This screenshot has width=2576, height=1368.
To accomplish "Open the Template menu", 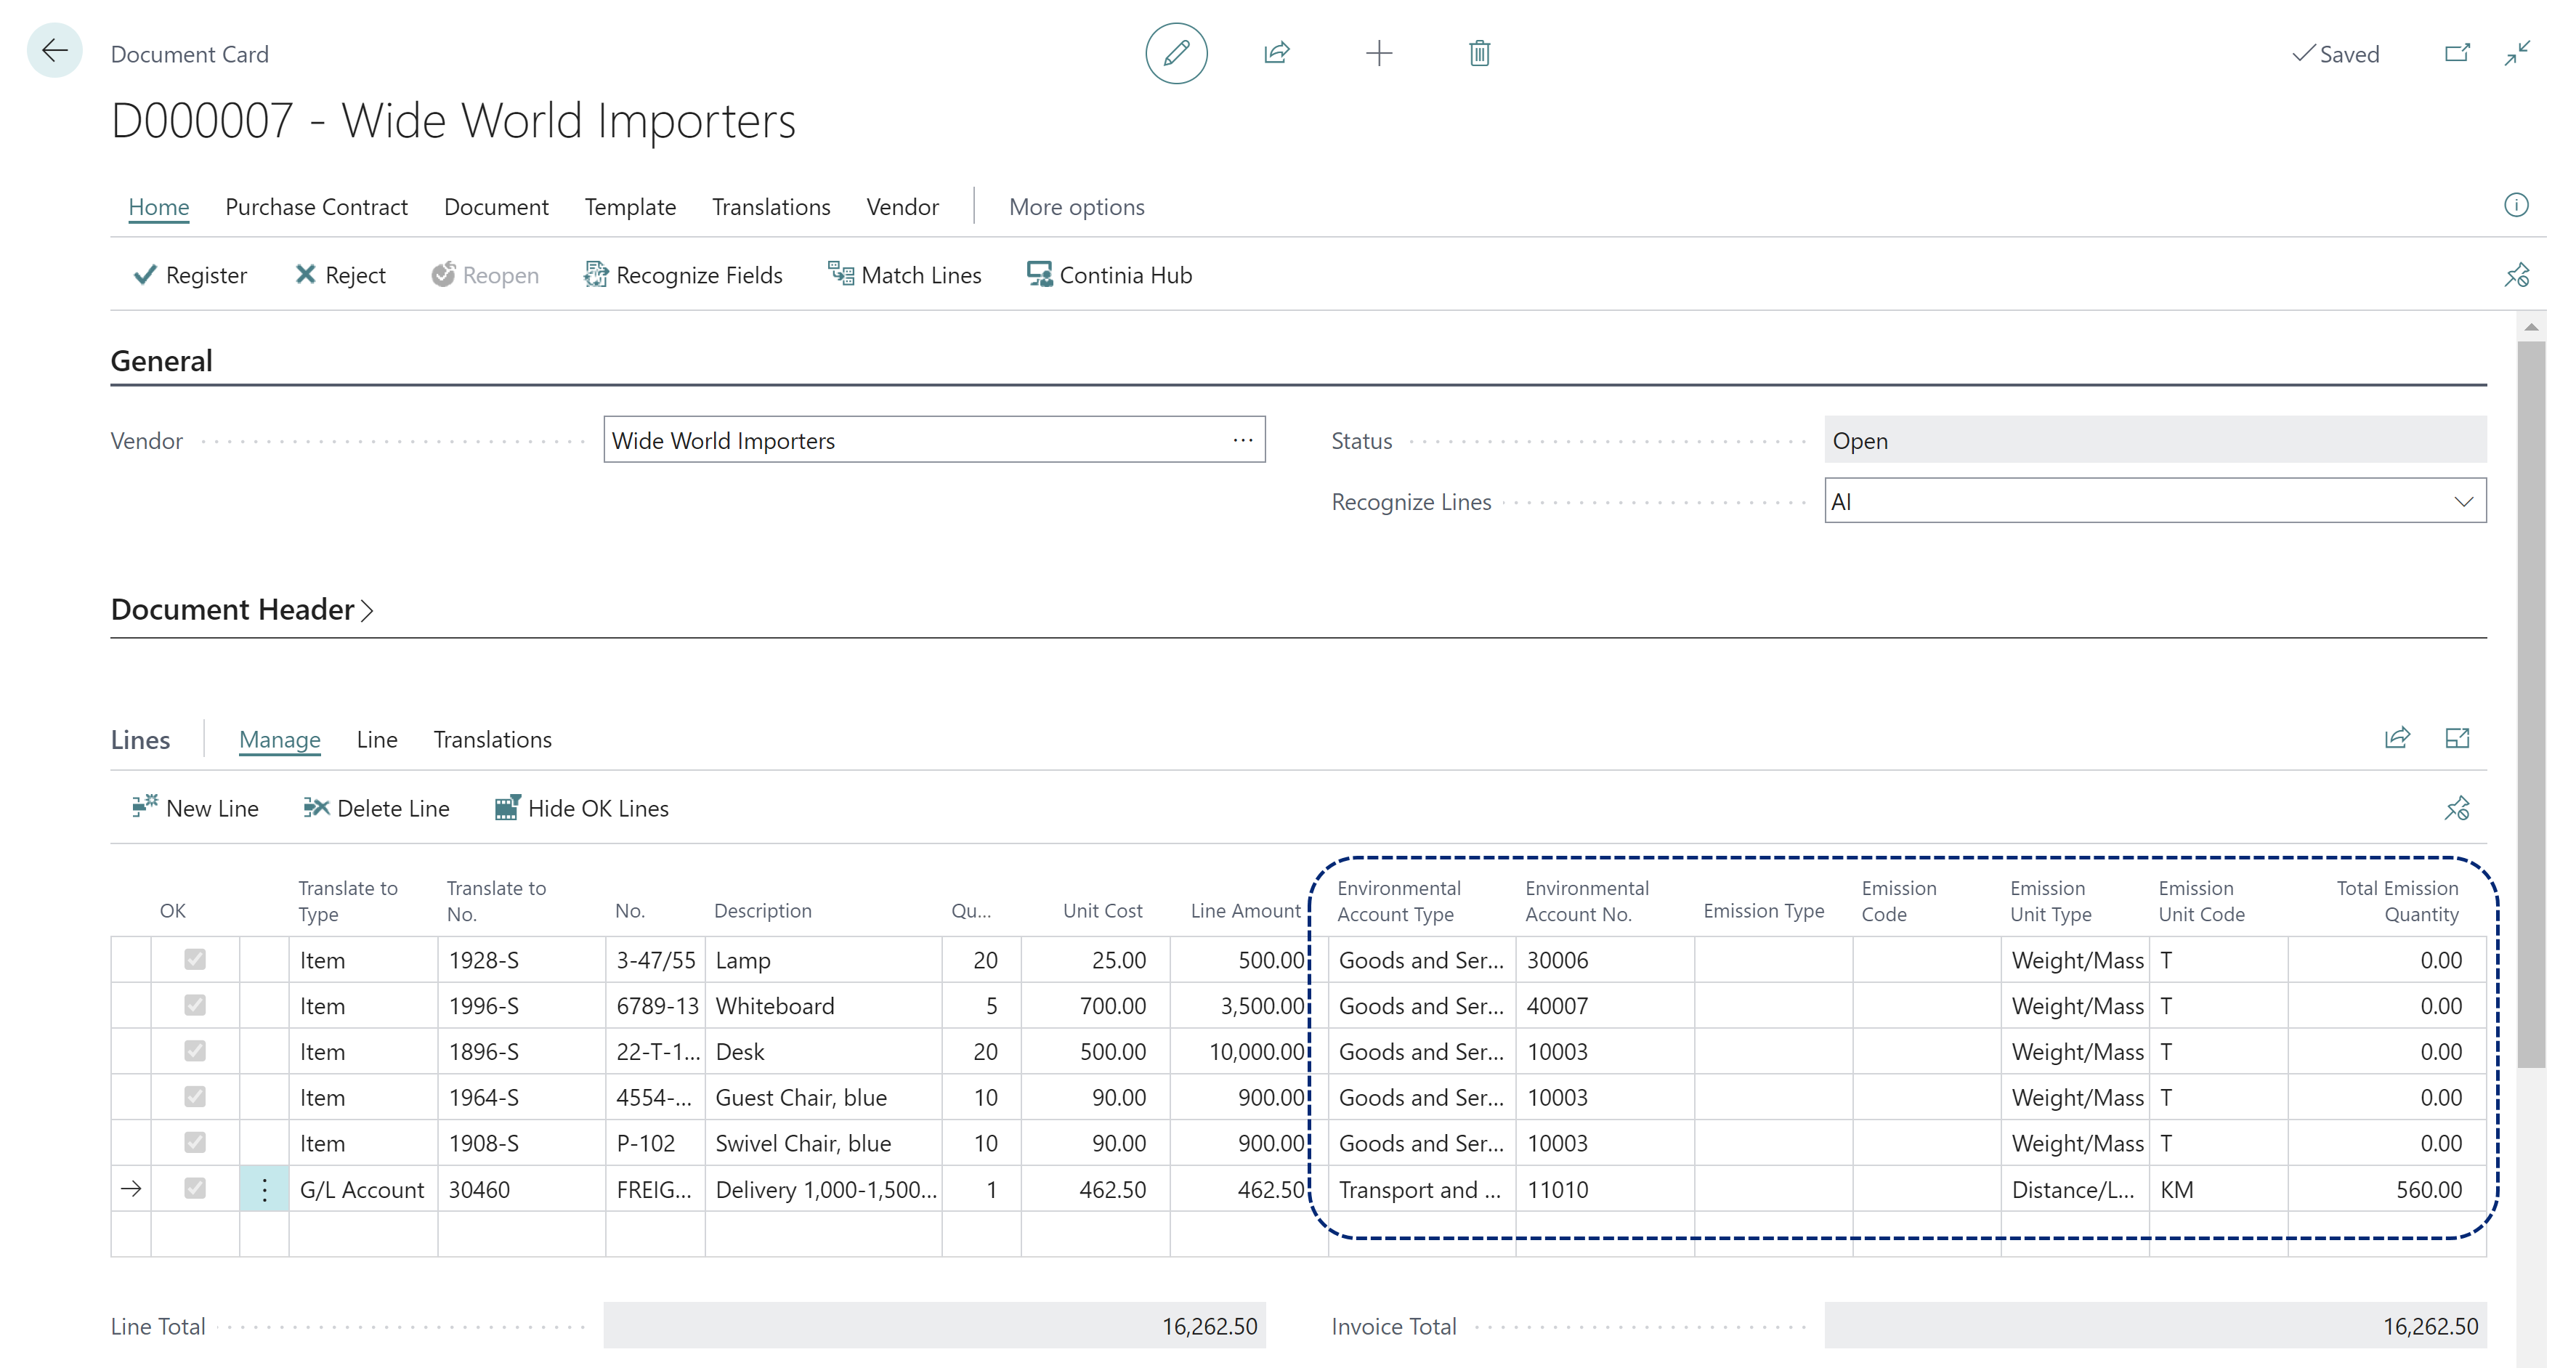I will tap(630, 207).
